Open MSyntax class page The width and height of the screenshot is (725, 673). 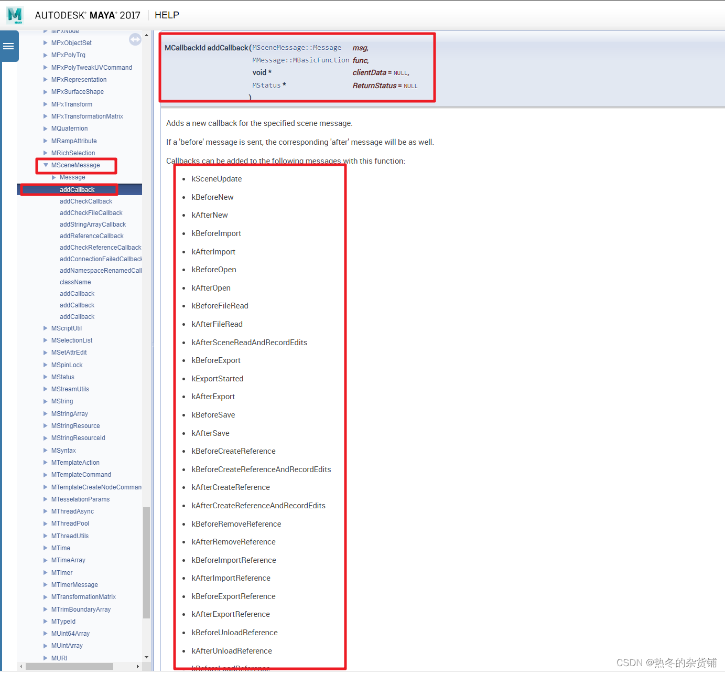63,451
